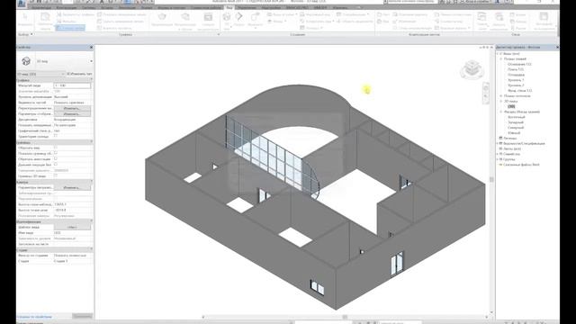This screenshot has height=324, width=576.
Task: Click Edit button for Rendering Settings
Action: (72, 187)
